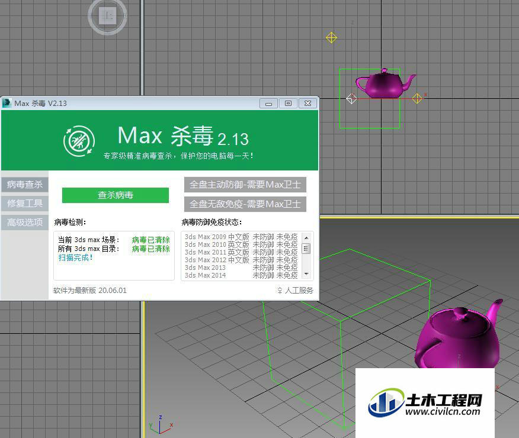The height and width of the screenshot is (438, 519).
Task: Click the scrollbar thumb in immunity status list
Action: click(x=306, y=249)
